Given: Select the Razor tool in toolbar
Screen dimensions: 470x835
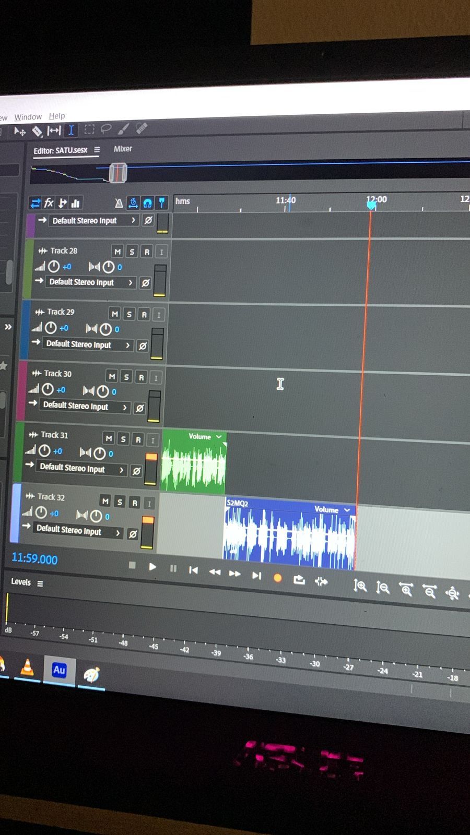Looking at the screenshot, I should (37, 131).
